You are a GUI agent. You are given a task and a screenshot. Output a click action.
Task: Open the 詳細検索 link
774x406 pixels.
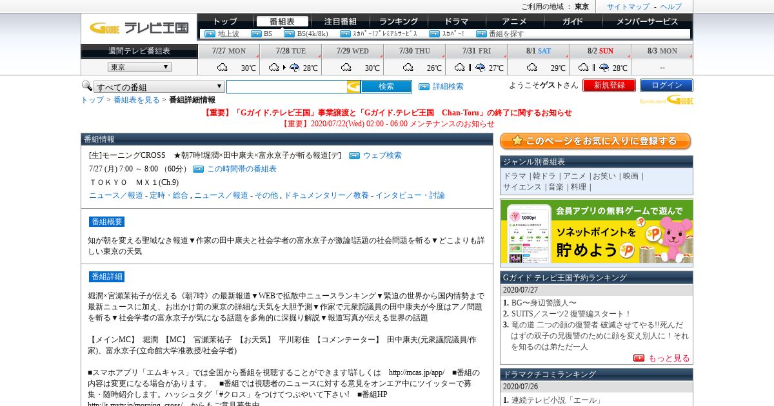point(448,86)
